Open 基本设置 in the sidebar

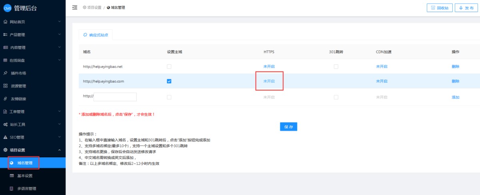pos(25,176)
